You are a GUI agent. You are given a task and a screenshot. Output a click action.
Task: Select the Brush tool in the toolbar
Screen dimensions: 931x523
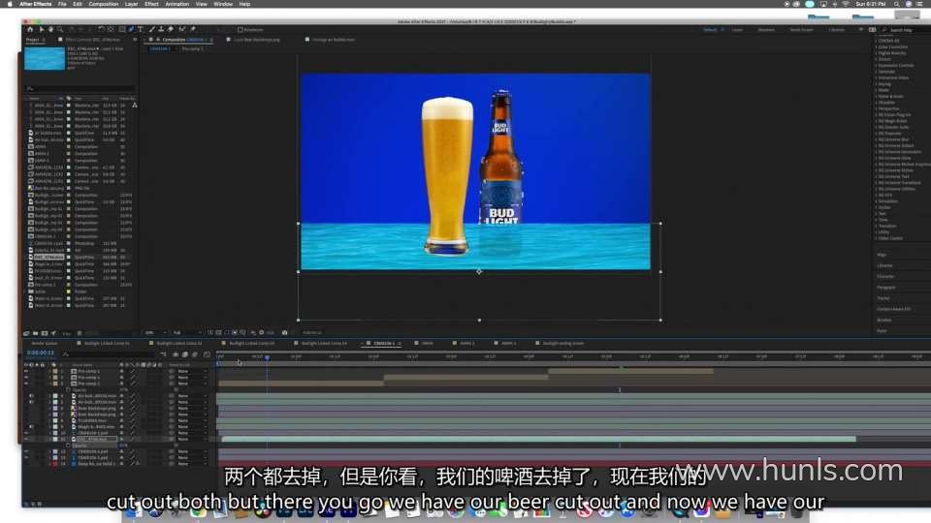pyautogui.click(x=153, y=29)
